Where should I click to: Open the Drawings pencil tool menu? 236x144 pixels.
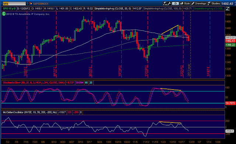[199, 3]
